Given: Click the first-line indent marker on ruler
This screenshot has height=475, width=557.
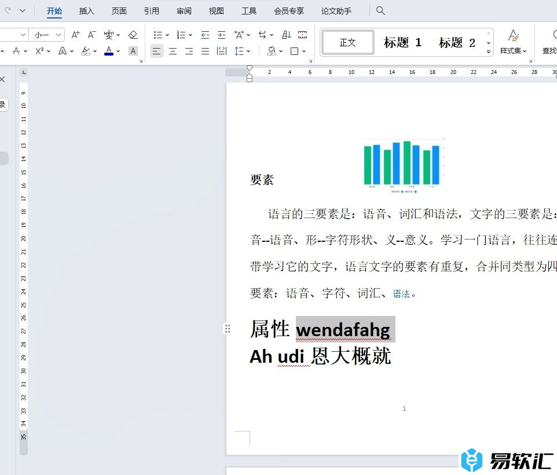Looking at the screenshot, I should point(250,68).
